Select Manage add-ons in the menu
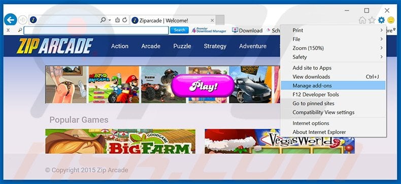Screen dimensions: 401x184 click(333, 86)
